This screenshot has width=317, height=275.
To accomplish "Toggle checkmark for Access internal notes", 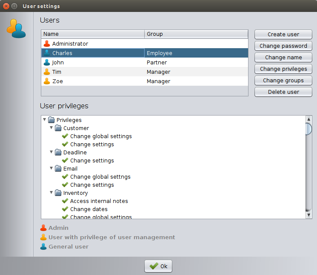I will point(65,201).
